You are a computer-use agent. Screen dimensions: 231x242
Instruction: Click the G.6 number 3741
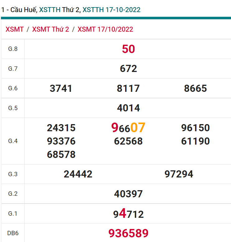(x=61, y=88)
